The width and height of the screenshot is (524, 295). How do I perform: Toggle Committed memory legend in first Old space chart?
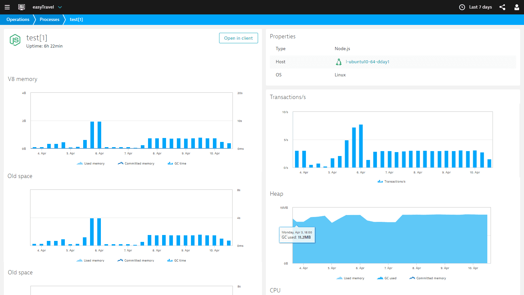pyautogui.click(x=136, y=260)
